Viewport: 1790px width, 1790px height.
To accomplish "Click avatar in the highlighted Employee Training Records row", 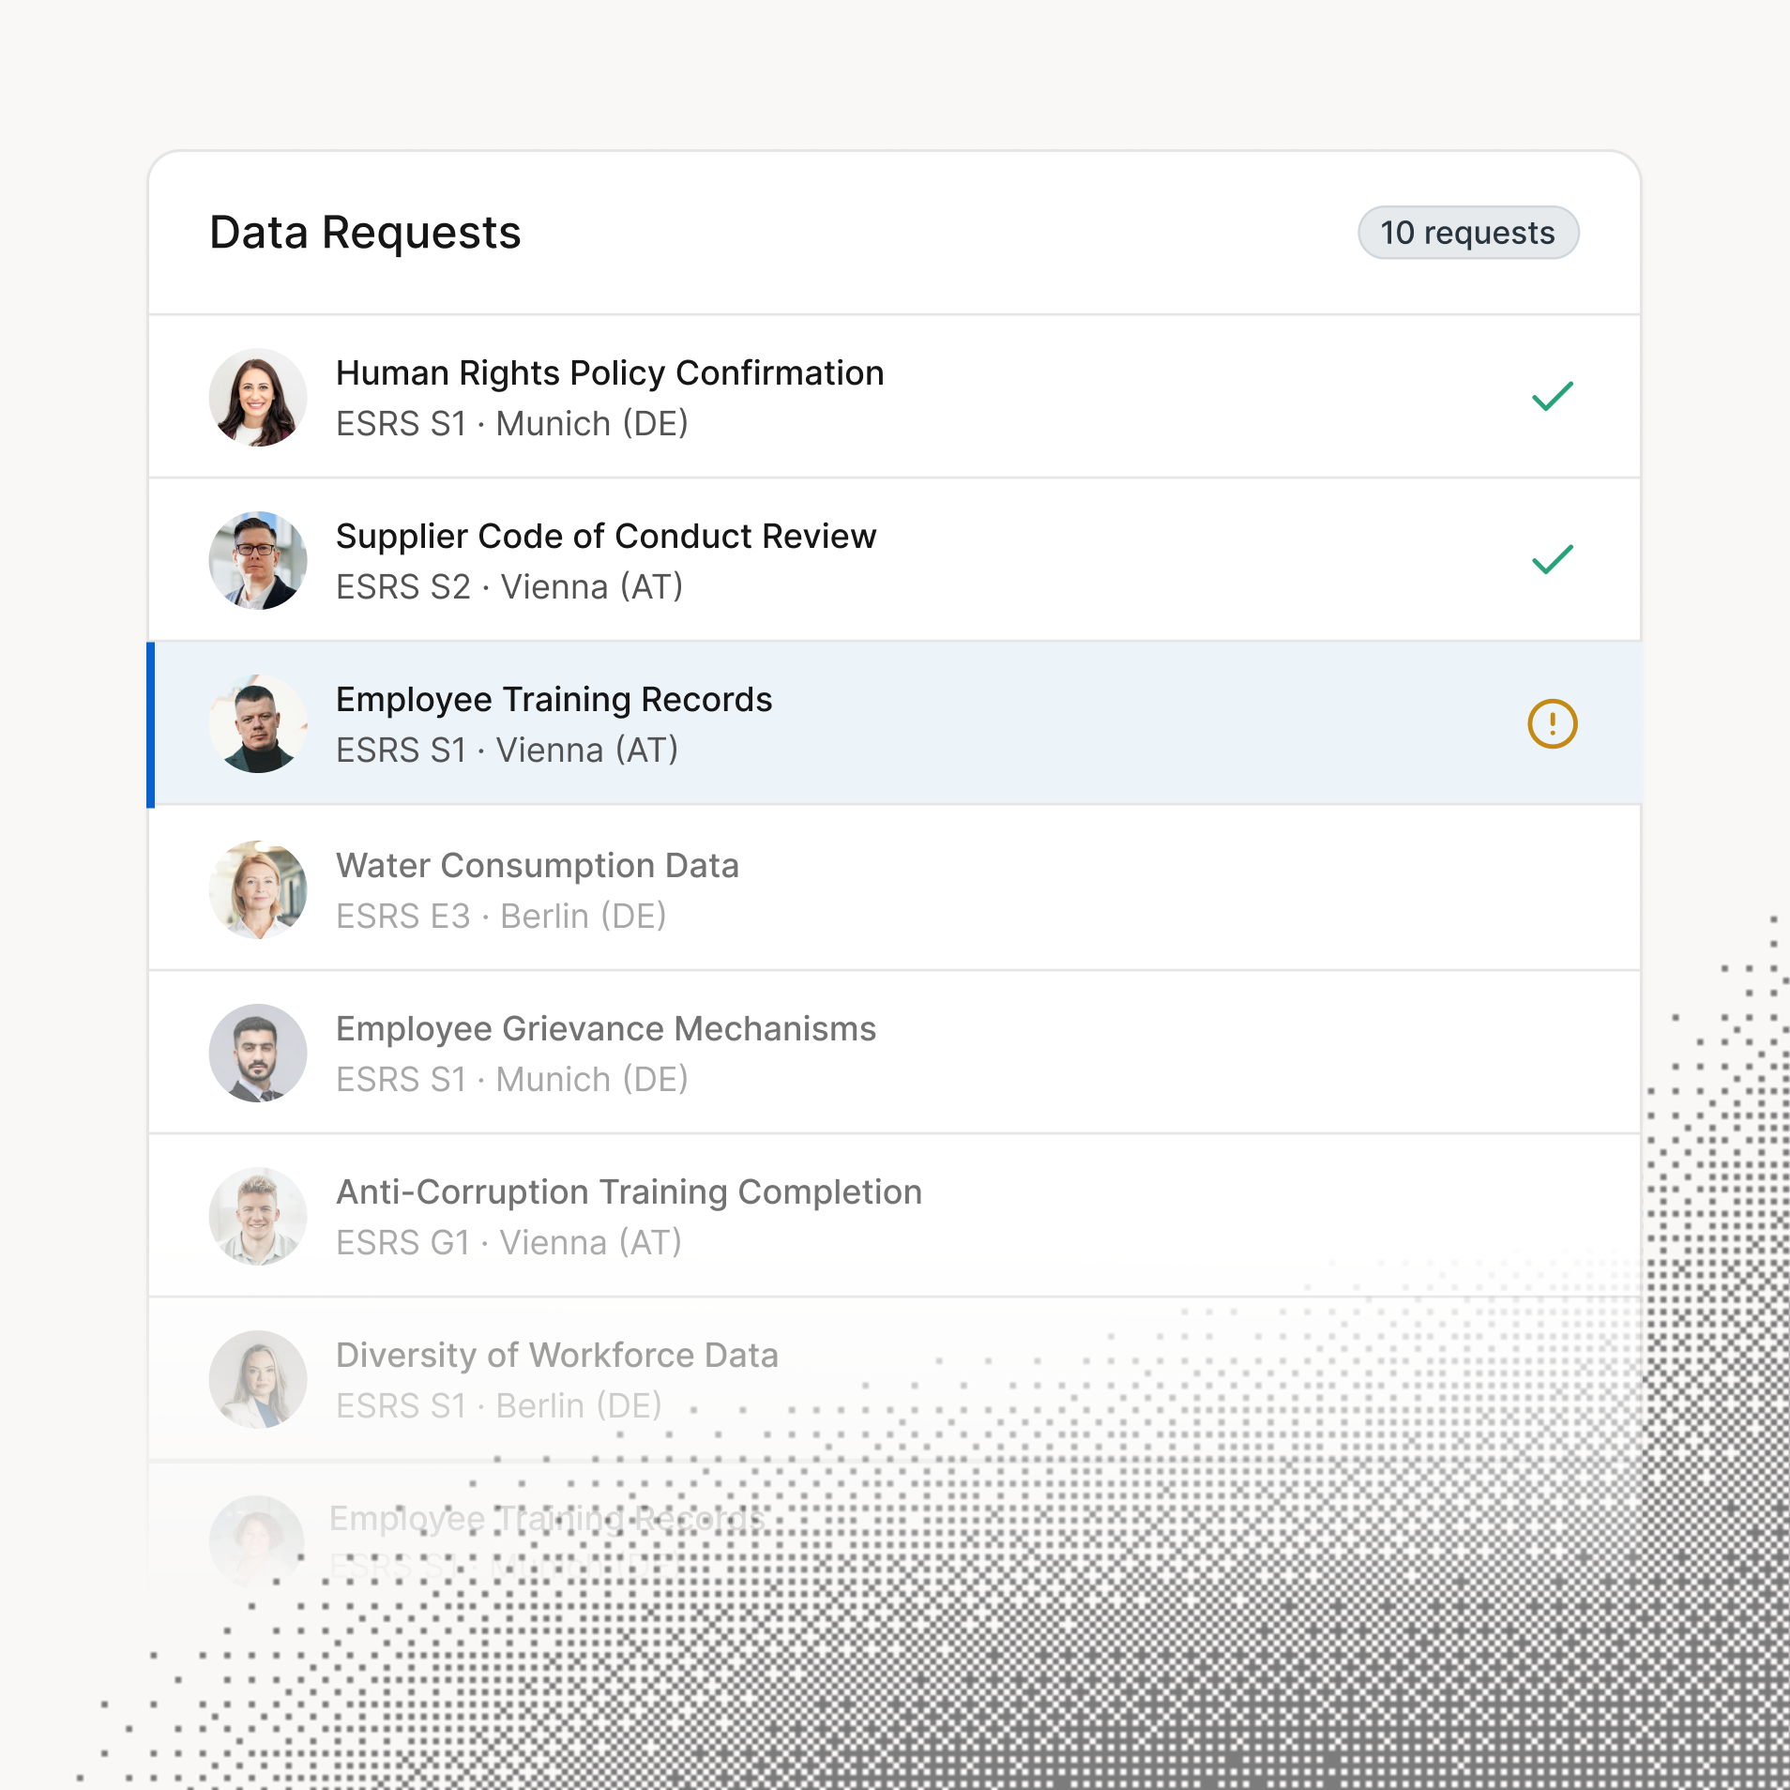I will [x=258, y=724].
